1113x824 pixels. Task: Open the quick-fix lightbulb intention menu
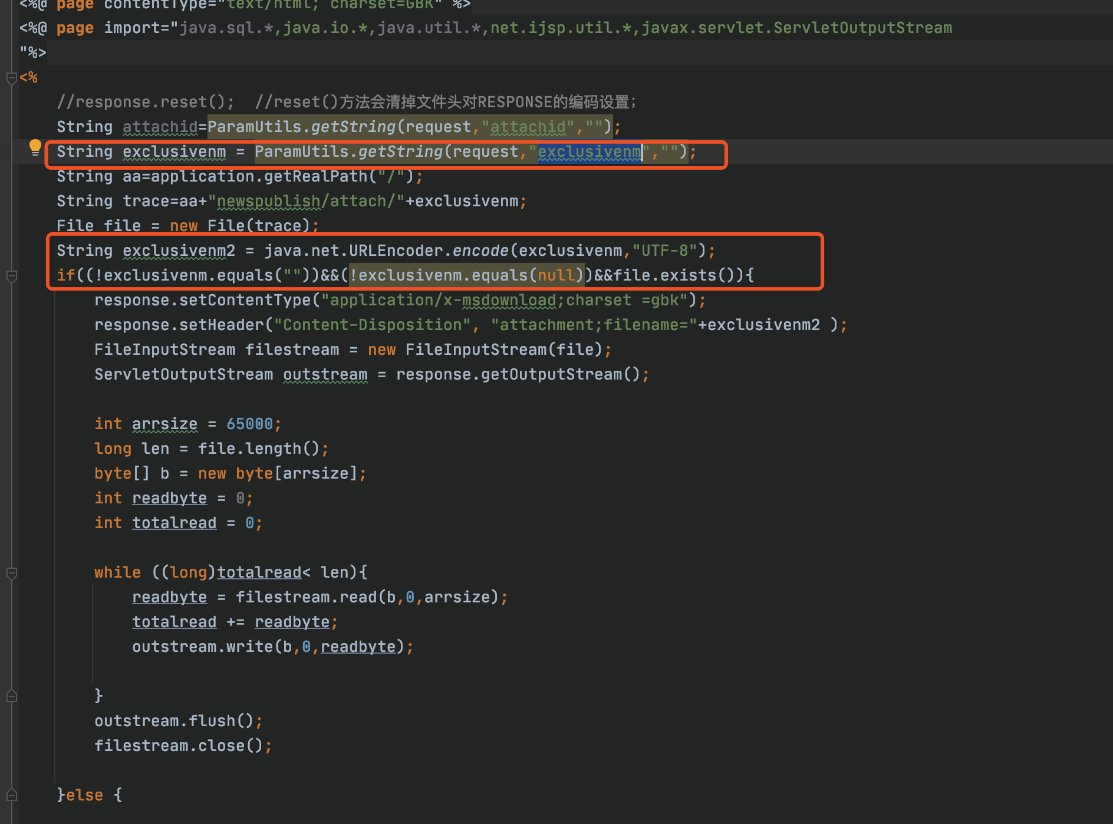click(35, 146)
